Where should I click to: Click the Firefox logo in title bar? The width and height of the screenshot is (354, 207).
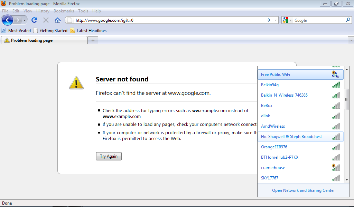[3, 3]
